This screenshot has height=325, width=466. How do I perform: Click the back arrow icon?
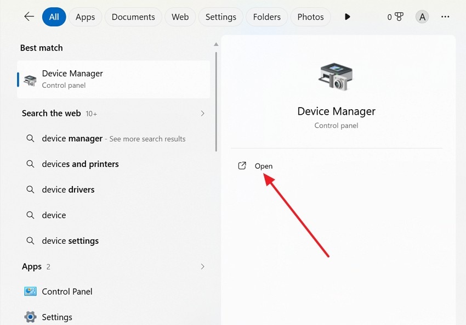[29, 16]
